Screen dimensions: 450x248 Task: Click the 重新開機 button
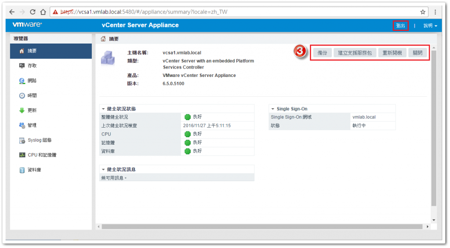coord(392,53)
